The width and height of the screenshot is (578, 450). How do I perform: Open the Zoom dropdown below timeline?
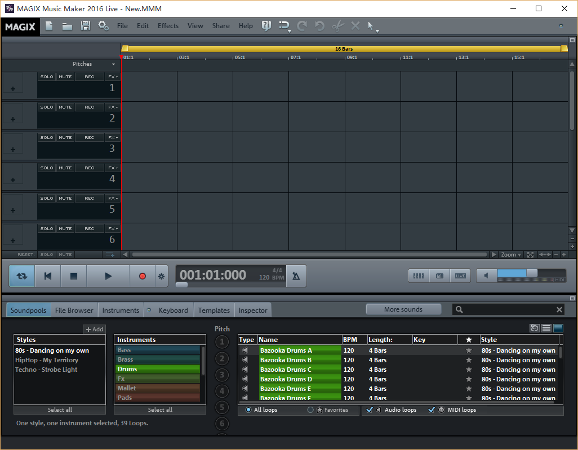point(512,255)
